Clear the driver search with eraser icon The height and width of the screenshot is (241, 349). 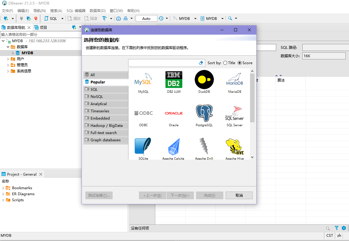click(x=201, y=63)
